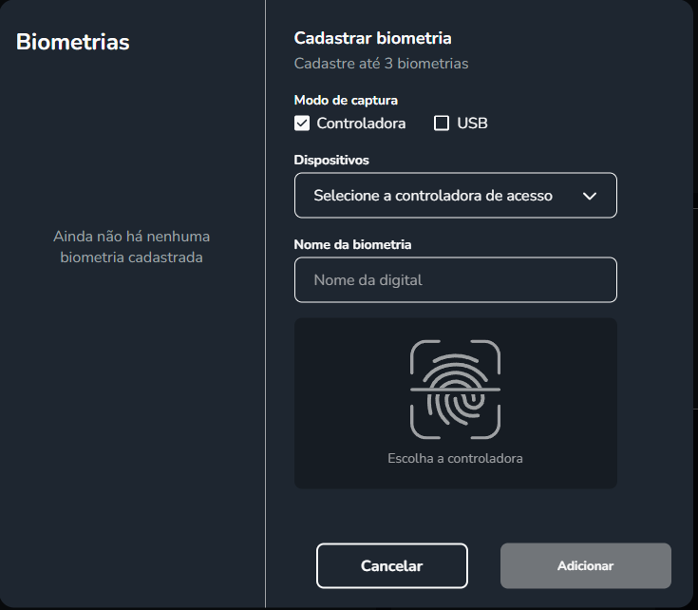
Task: Click the Biometrias panel heading
Action: (x=73, y=42)
